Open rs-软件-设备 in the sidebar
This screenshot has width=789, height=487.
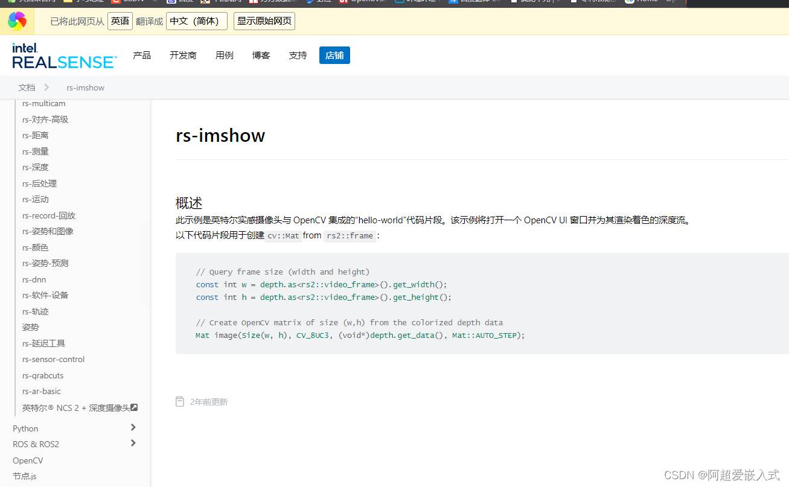(45, 295)
